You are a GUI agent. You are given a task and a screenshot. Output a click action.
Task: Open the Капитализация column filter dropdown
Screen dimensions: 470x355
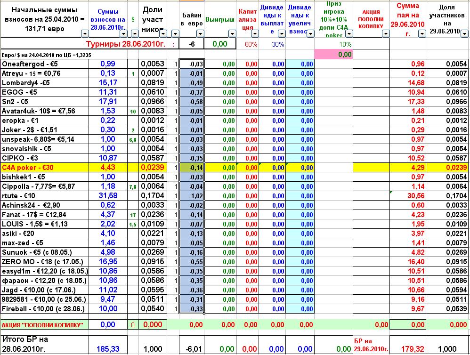coord(255,33)
